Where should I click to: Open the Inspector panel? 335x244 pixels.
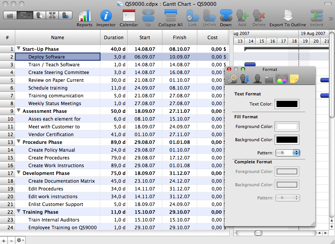tap(106, 18)
